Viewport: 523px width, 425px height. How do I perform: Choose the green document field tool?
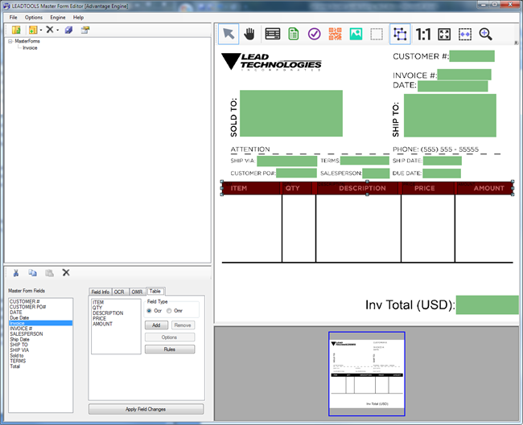coord(294,34)
